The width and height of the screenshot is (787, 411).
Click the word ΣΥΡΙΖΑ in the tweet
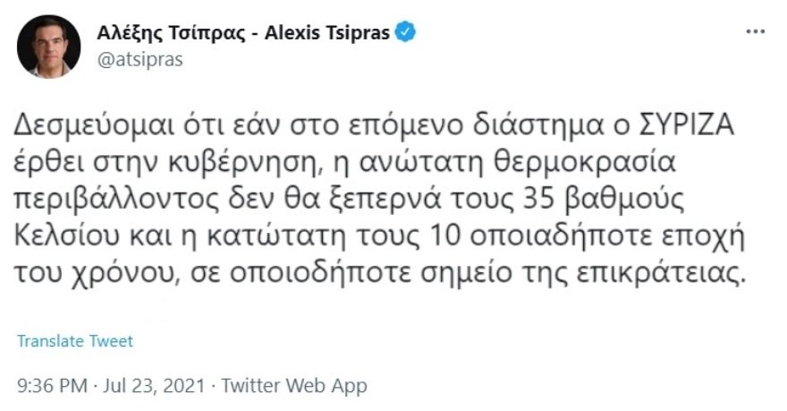point(688,126)
